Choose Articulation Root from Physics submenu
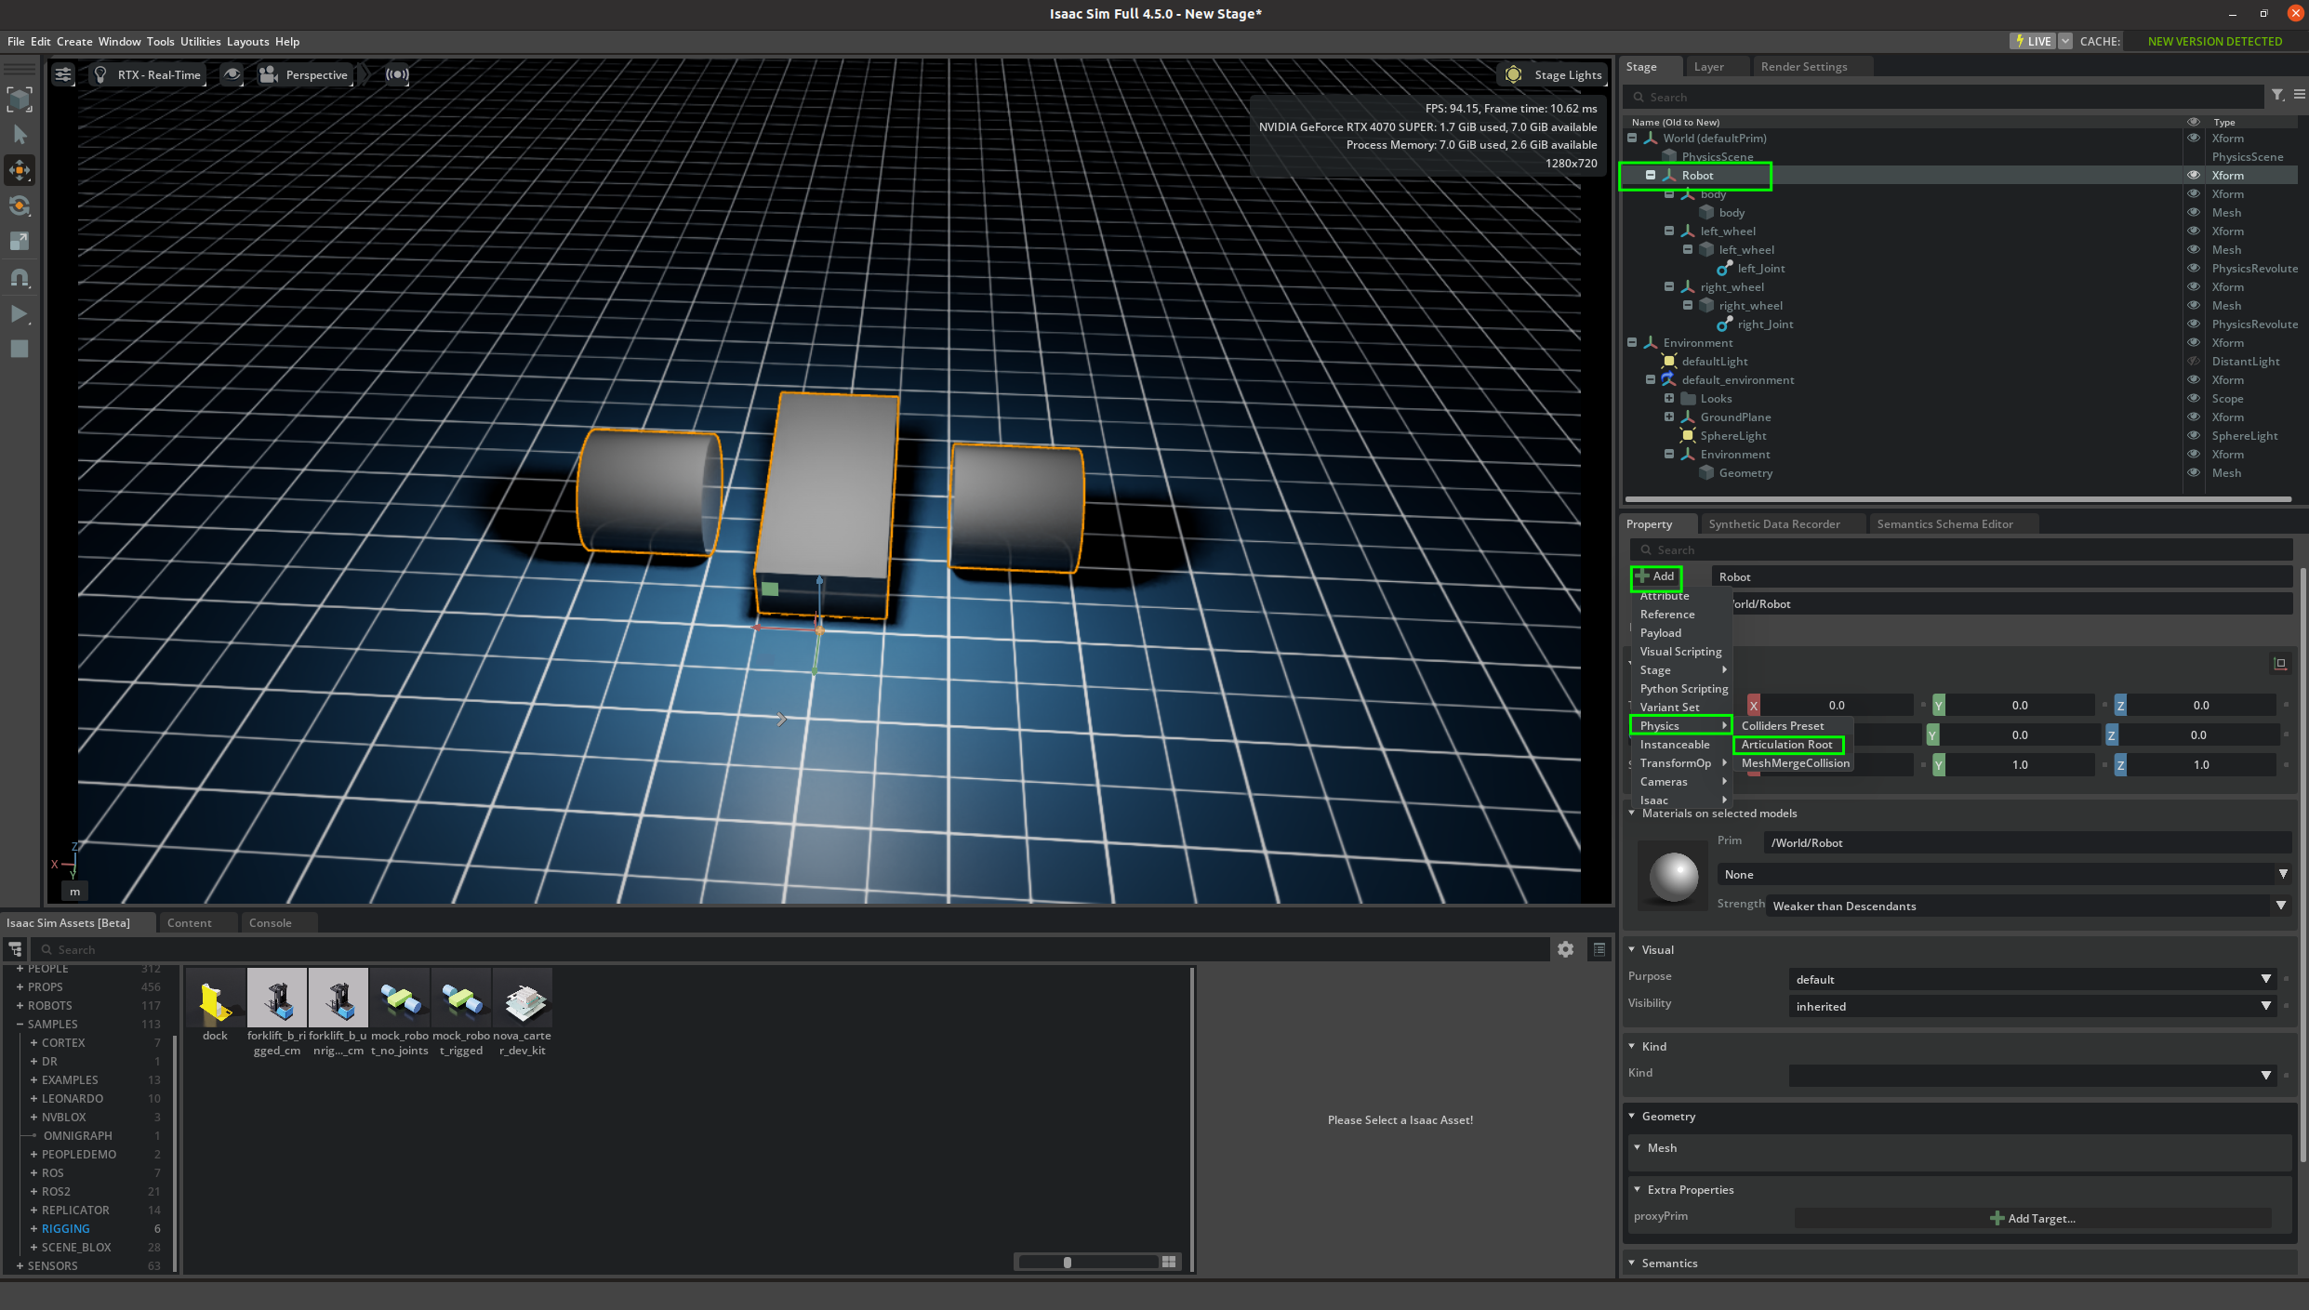2309x1310 pixels. pos(1786,745)
